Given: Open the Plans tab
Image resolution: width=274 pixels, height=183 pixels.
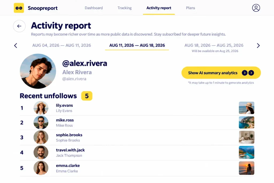Looking at the screenshot, I should [x=191, y=8].
